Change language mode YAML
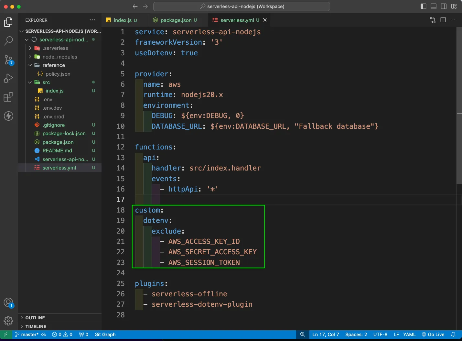462x341 pixels. 409,335
